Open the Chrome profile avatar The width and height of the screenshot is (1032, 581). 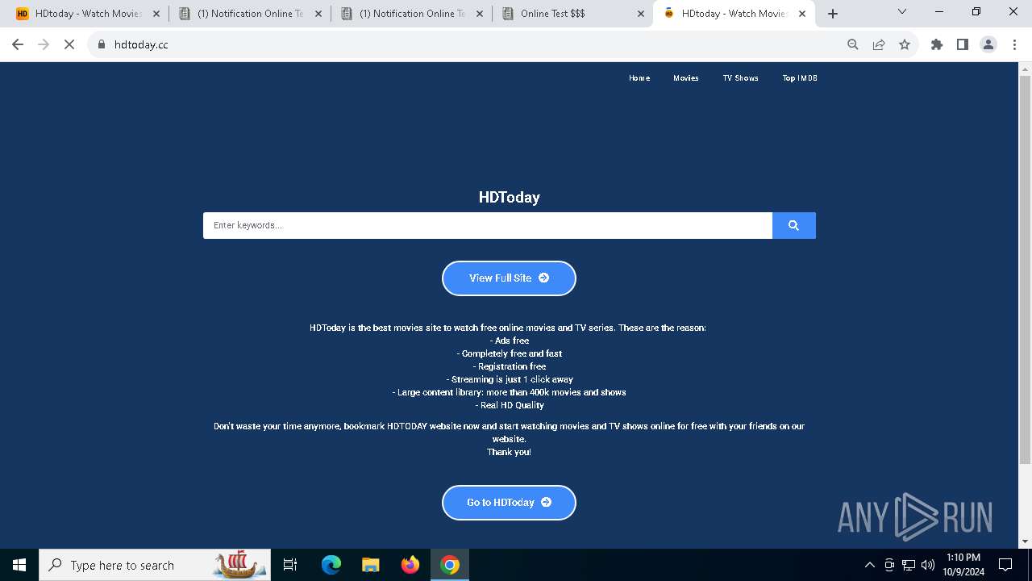tap(988, 44)
